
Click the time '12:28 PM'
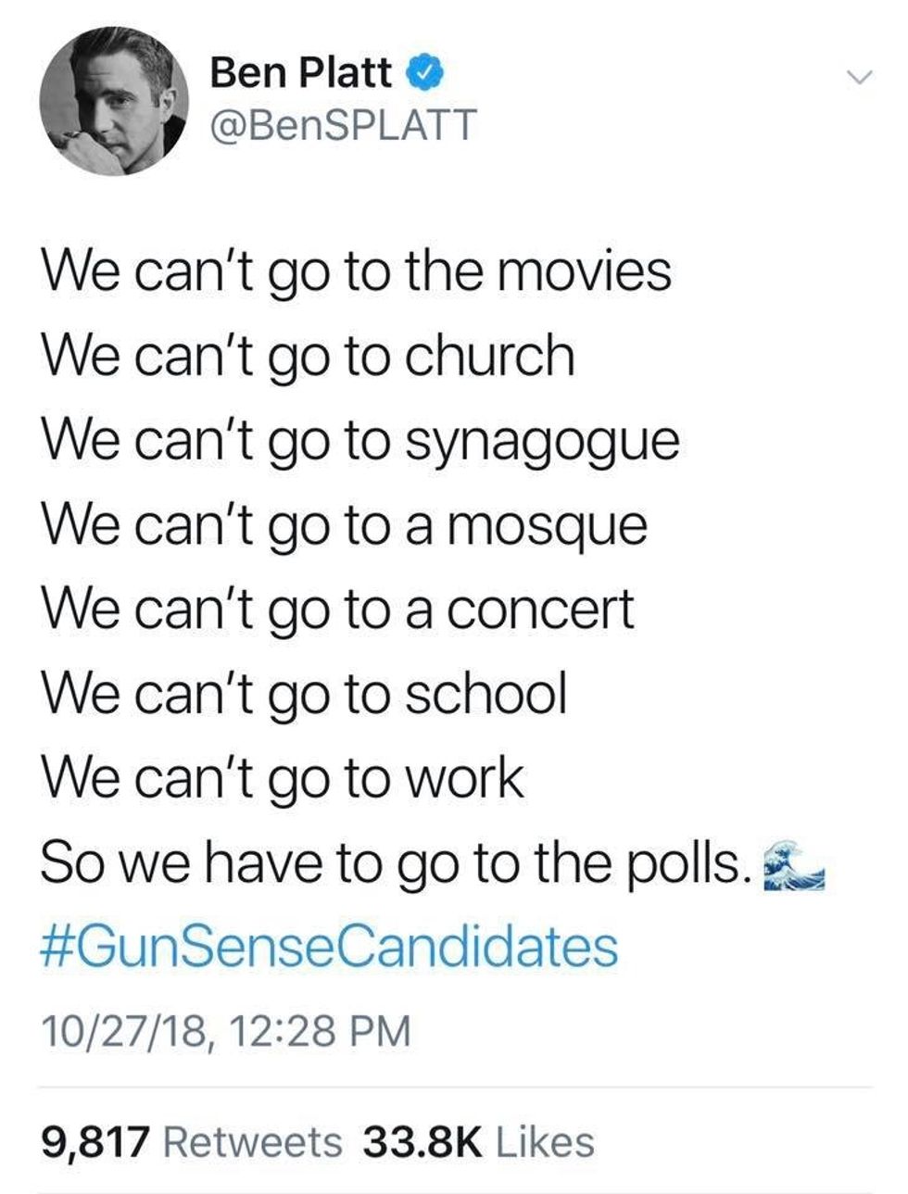317,1030
